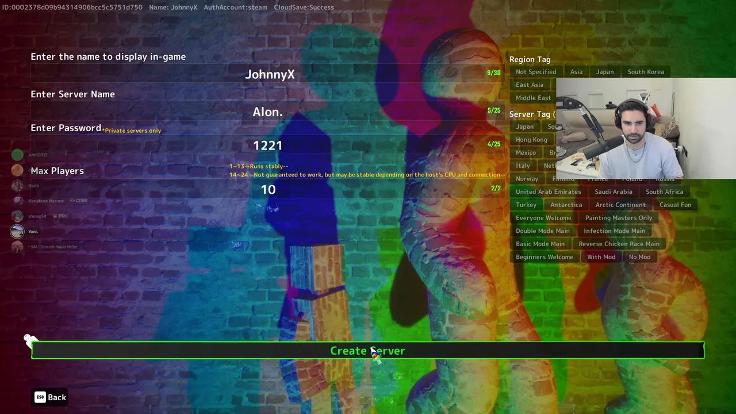Click the 'AuthAccount:steam' status text

click(236, 7)
